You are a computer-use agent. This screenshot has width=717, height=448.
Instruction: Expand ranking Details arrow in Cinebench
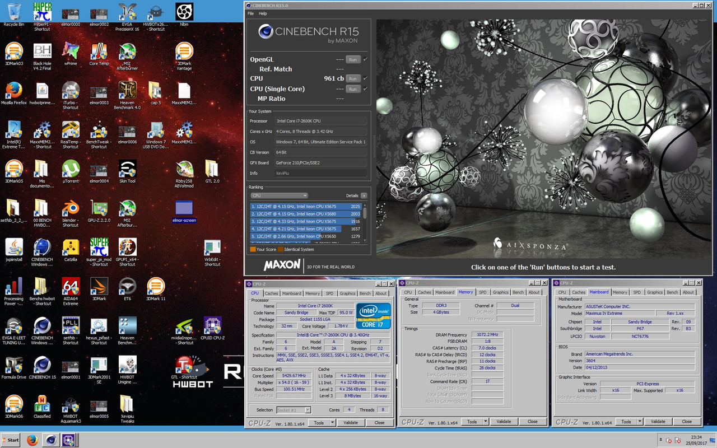[x=364, y=195]
